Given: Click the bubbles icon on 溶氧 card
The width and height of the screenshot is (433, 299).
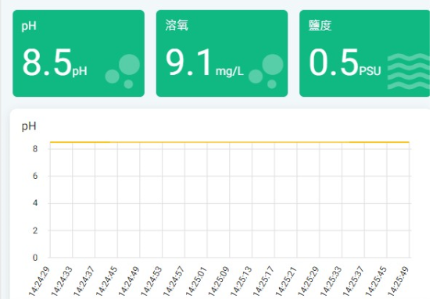Looking at the screenshot, I should click(266, 71).
